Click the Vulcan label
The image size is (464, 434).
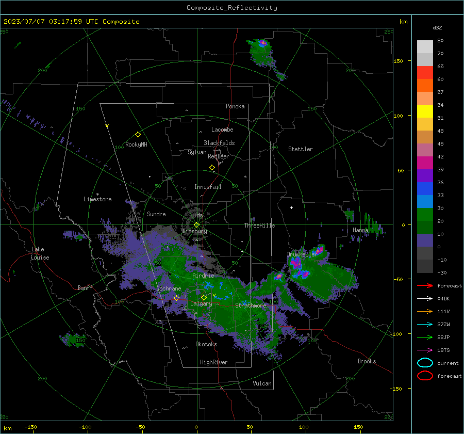[x=262, y=383]
